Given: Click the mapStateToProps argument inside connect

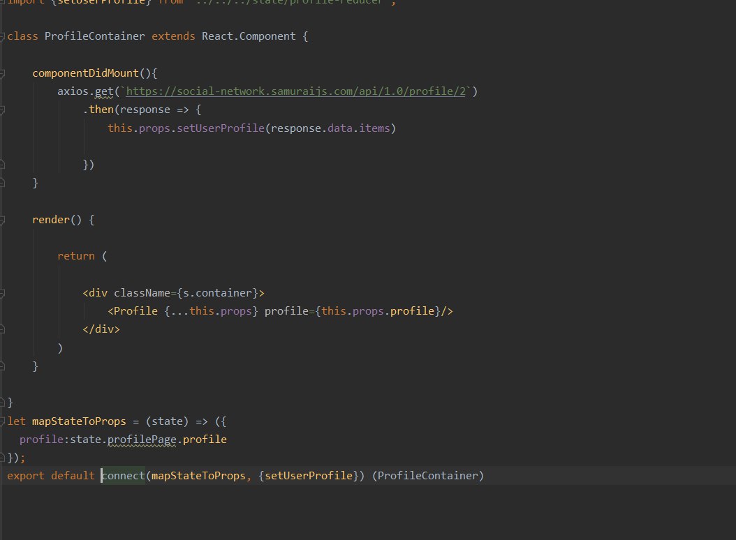Looking at the screenshot, I should (198, 476).
